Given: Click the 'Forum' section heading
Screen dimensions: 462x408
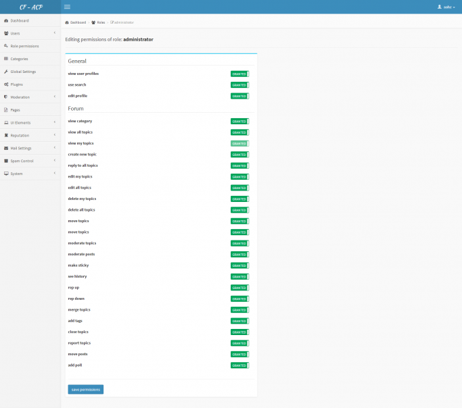Looking at the screenshot, I should (x=76, y=108).
